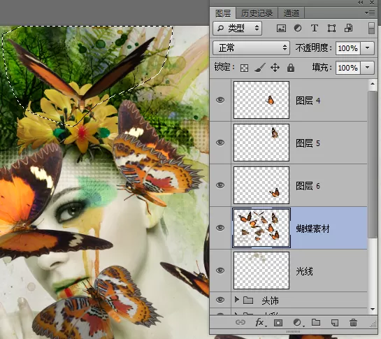Image resolution: width=381 pixels, height=339 pixels.
Task: Open 不透明度 opacity slider arrow
Action: coord(368,48)
